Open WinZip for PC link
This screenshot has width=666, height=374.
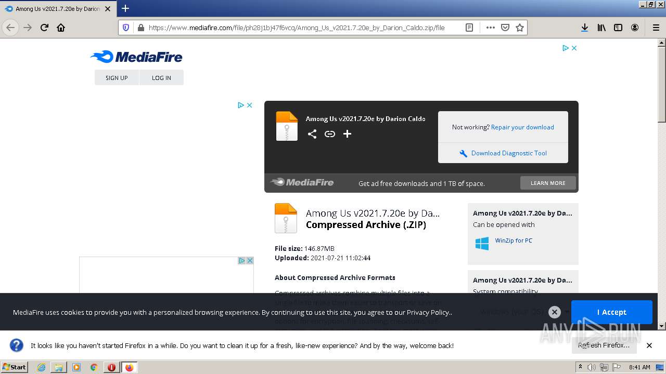tap(514, 241)
